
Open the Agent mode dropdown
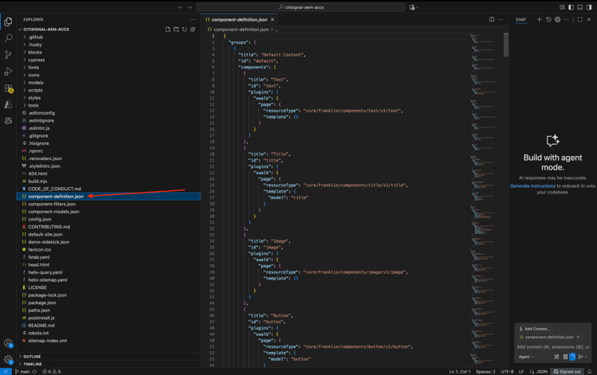tap(526, 357)
